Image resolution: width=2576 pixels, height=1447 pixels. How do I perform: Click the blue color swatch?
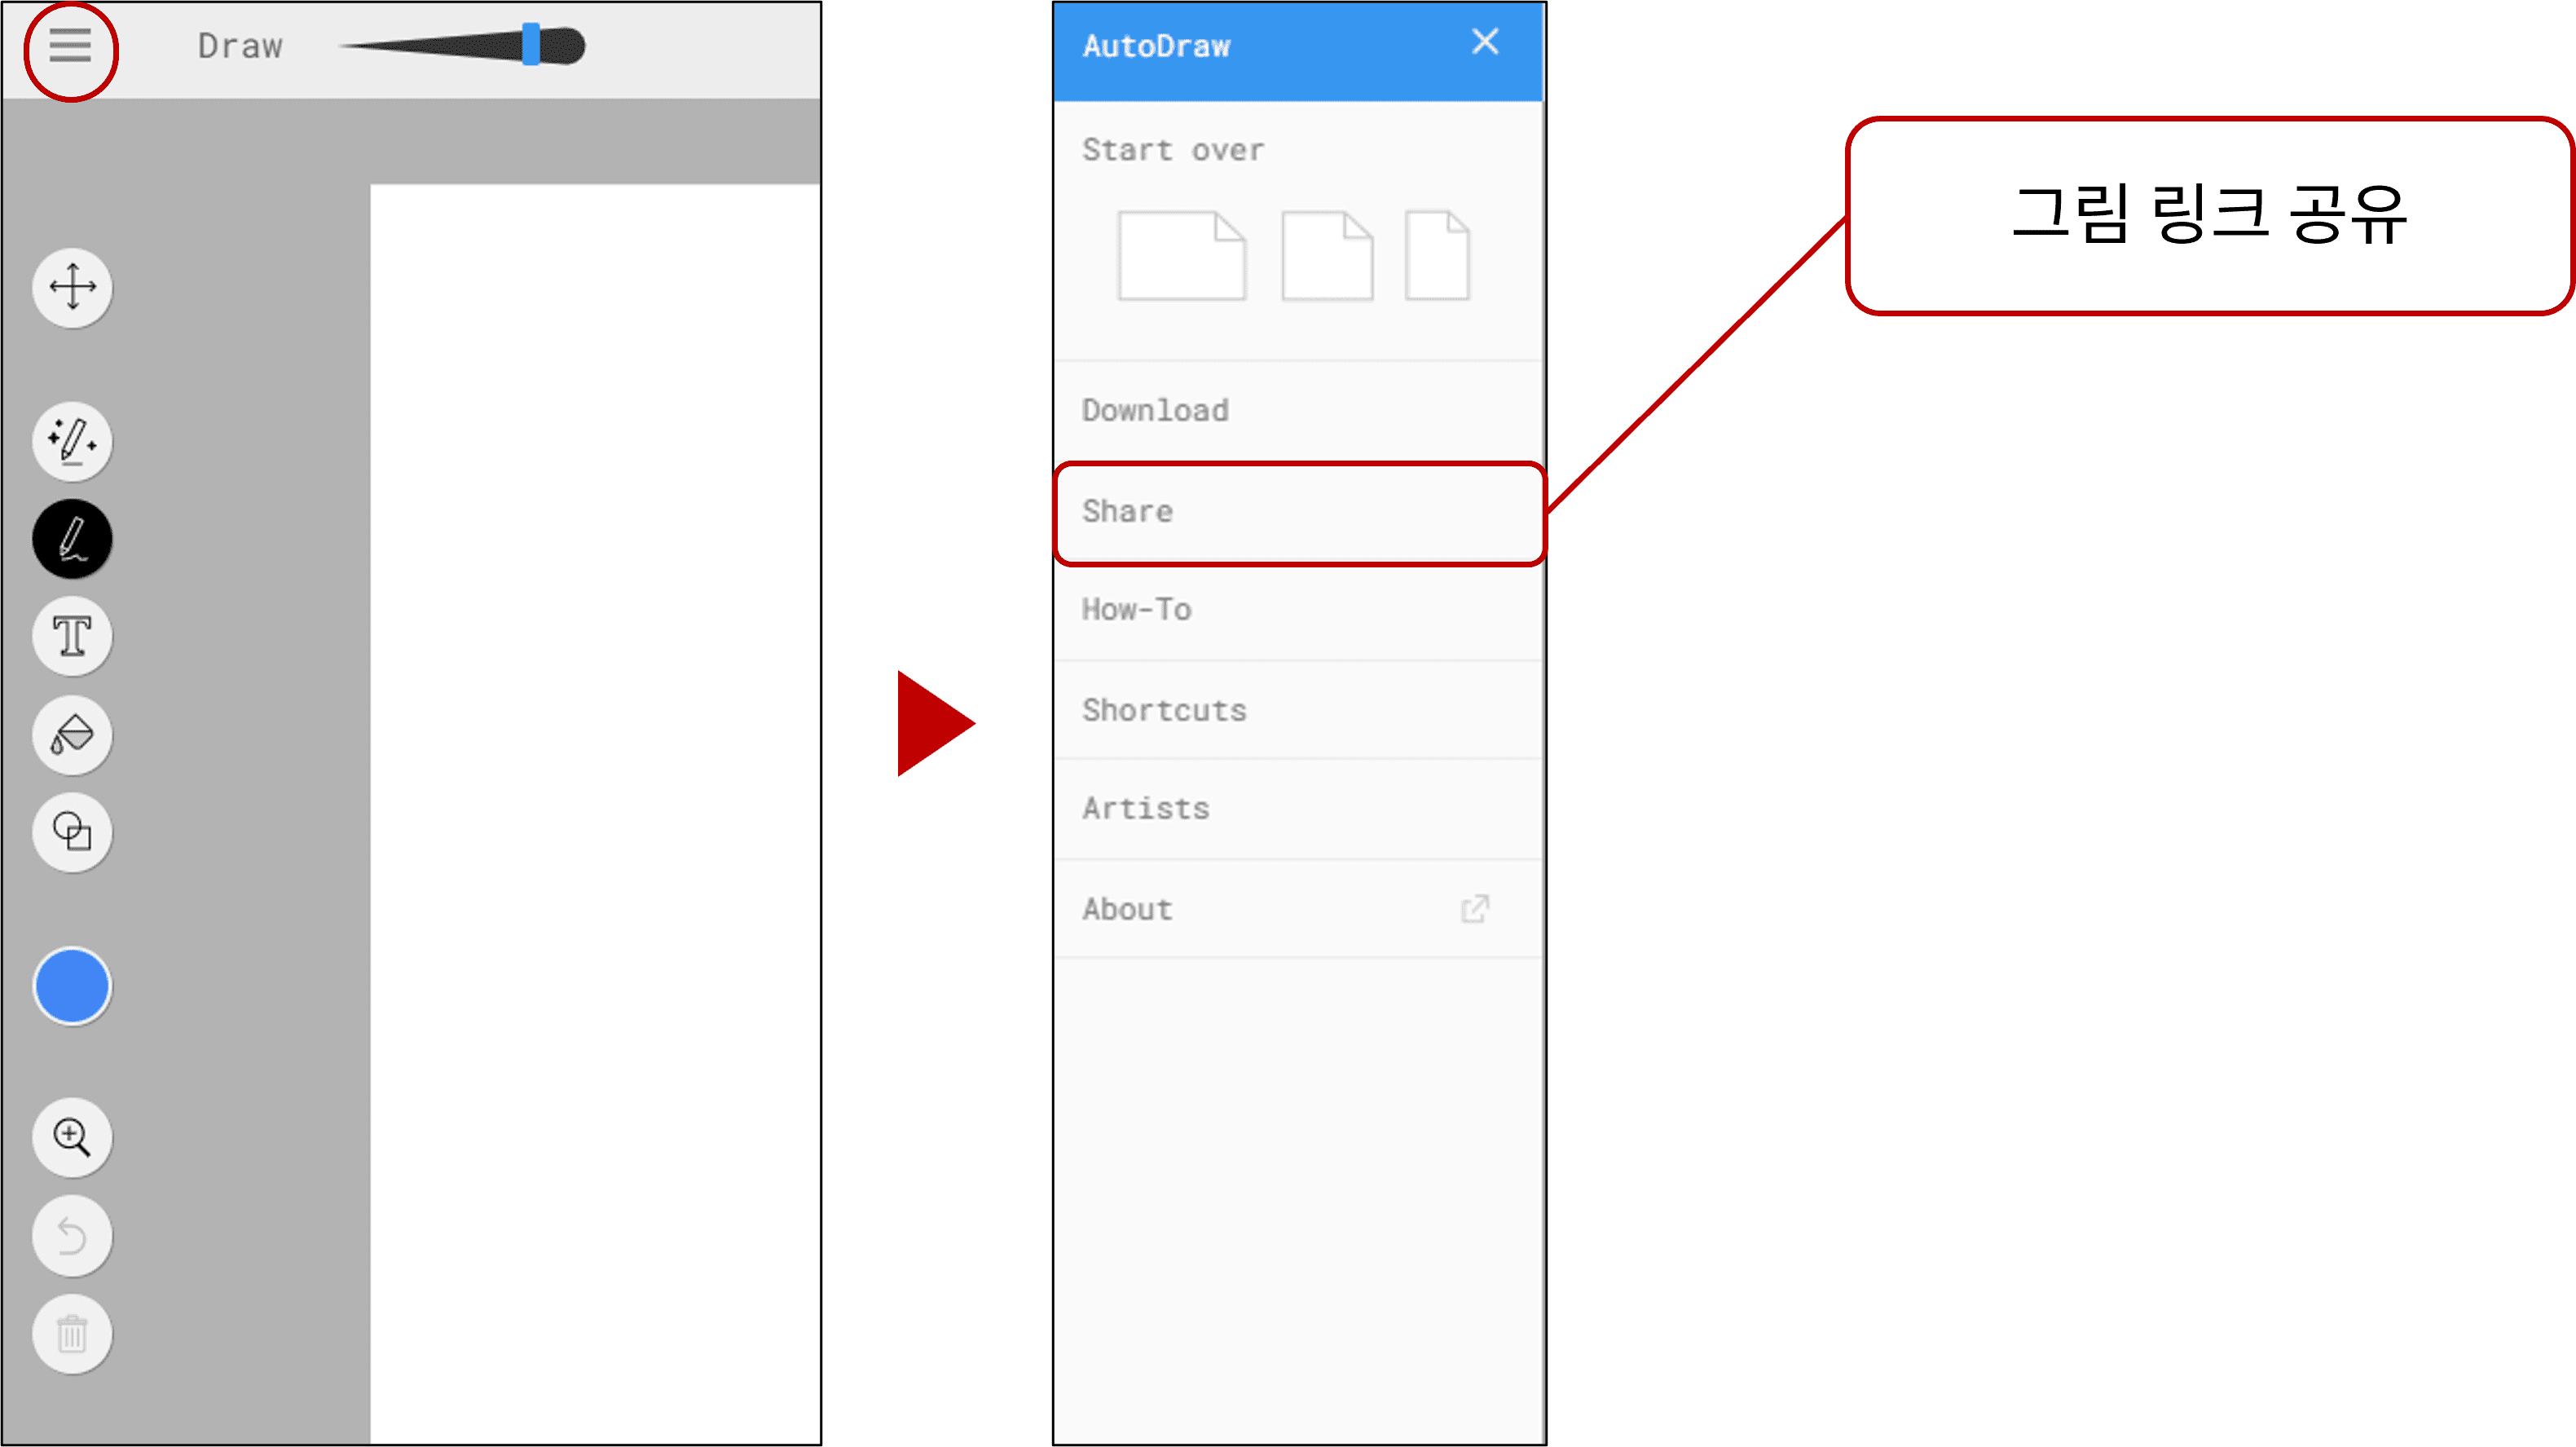point(71,987)
